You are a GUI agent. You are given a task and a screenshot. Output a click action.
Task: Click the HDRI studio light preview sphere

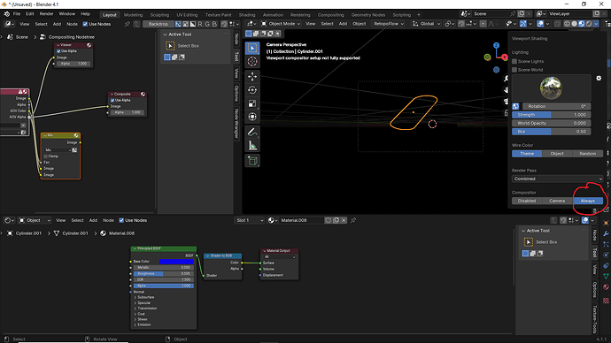pos(551,88)
